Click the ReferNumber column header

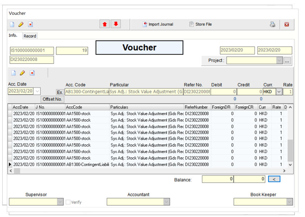[x=198, y=107]
